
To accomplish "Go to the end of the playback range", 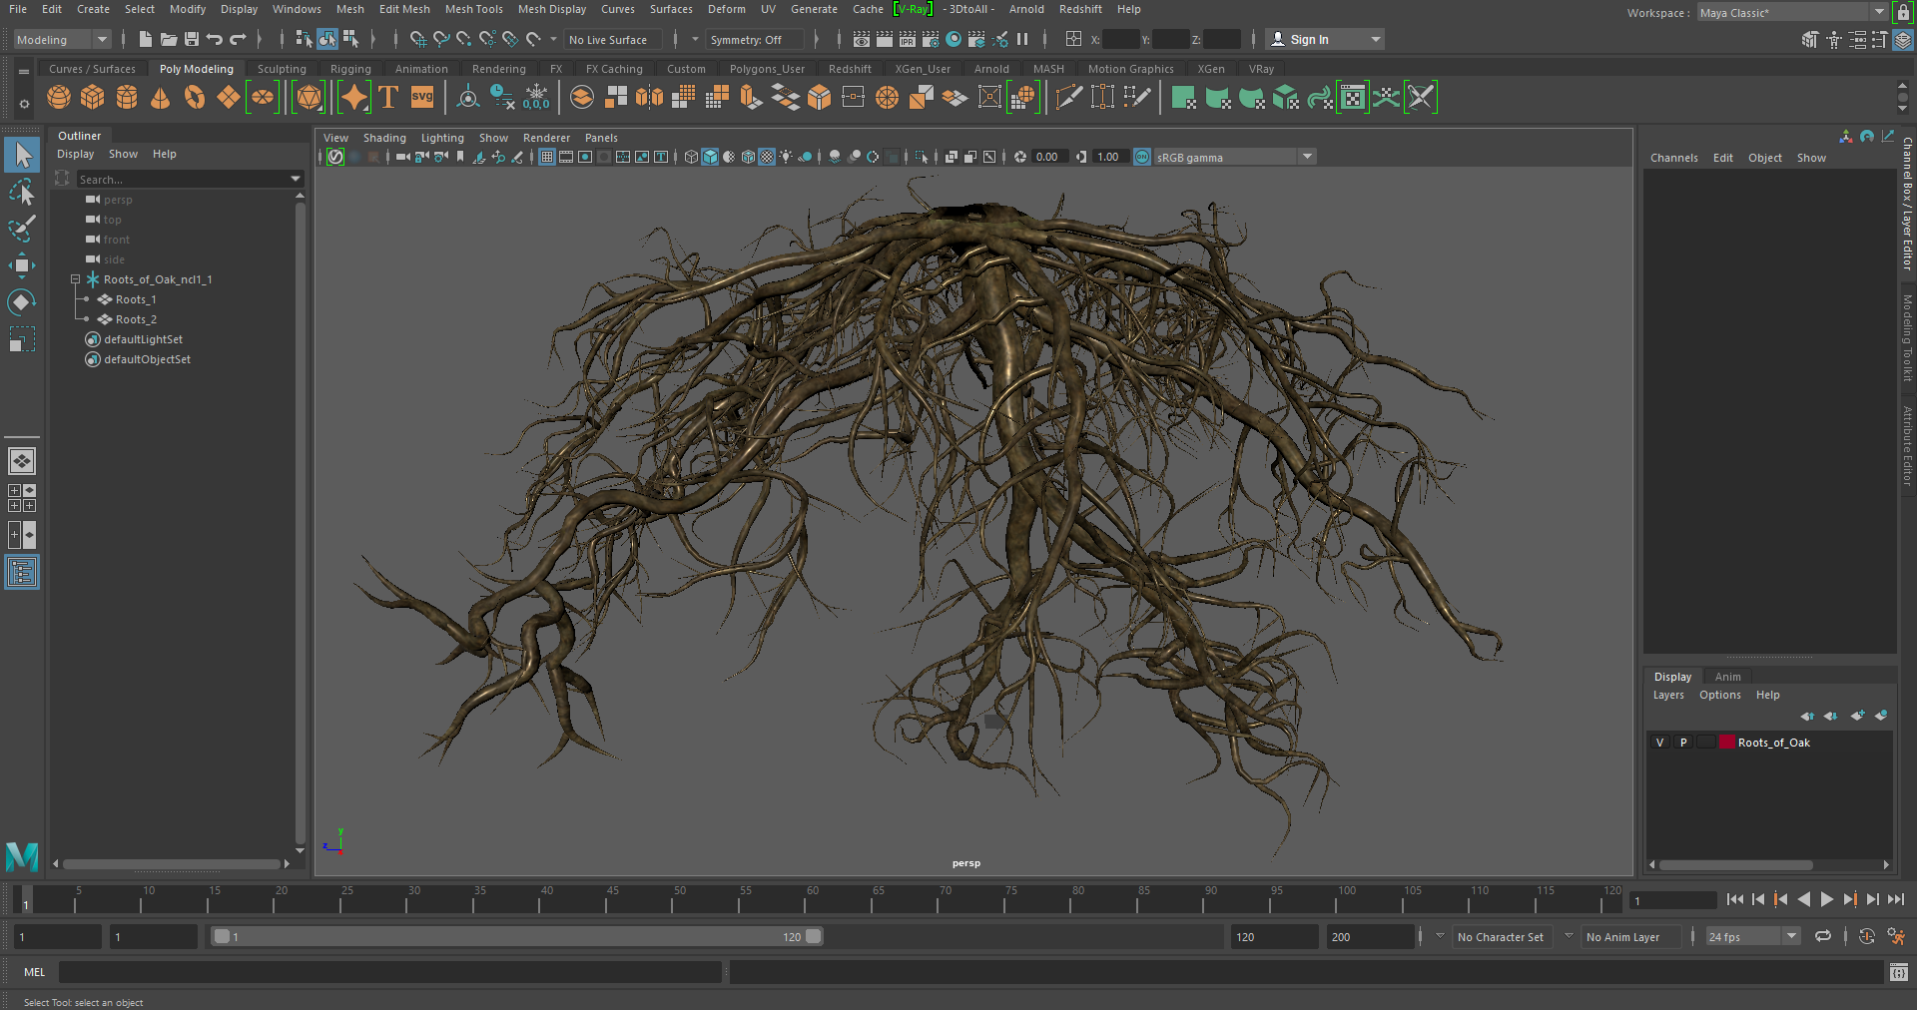I will pyautogui.click(x=1895, y=899).
